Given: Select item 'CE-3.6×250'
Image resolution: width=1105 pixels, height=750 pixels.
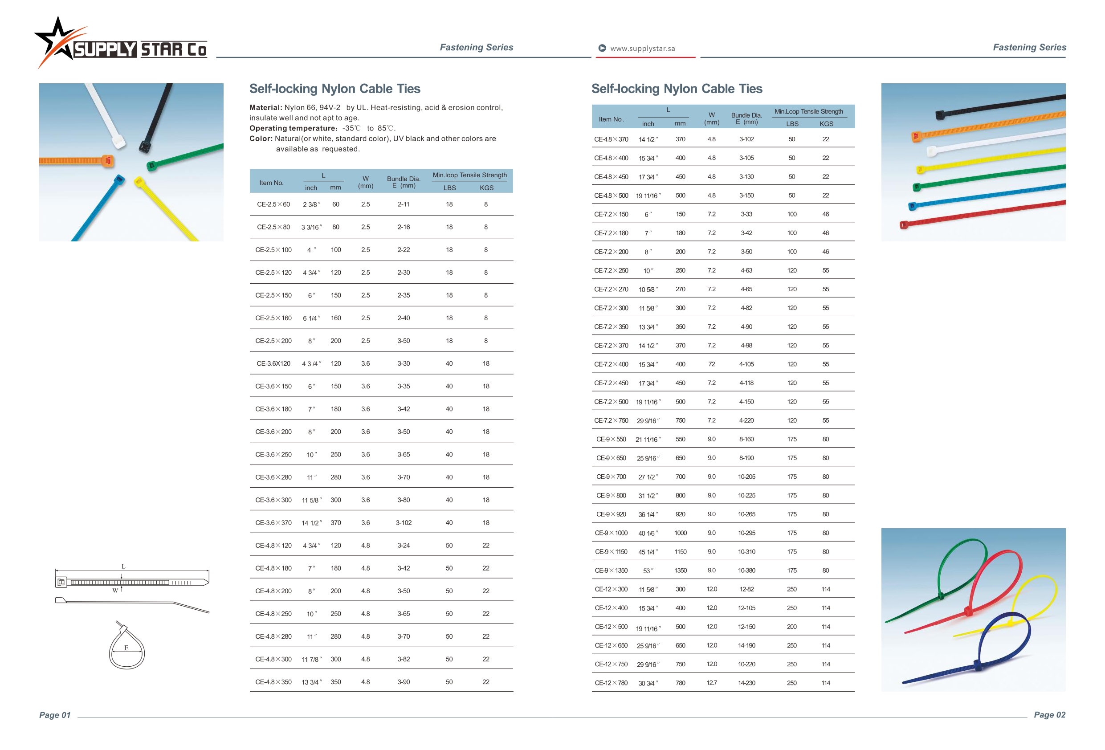Looking at the screenshot, I should [273, 455].
